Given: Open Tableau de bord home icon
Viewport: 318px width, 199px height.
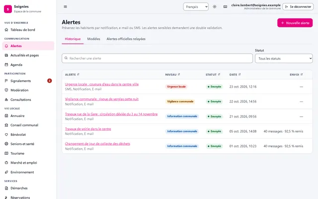Looking at the screenshot, I should (6, 30).
